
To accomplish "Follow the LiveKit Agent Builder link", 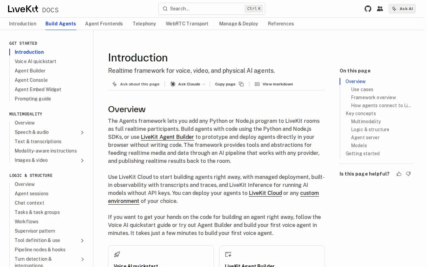I will 167,137.
